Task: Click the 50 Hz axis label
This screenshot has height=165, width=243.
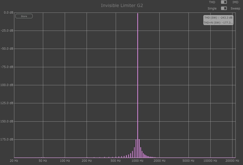Action: 43,161
